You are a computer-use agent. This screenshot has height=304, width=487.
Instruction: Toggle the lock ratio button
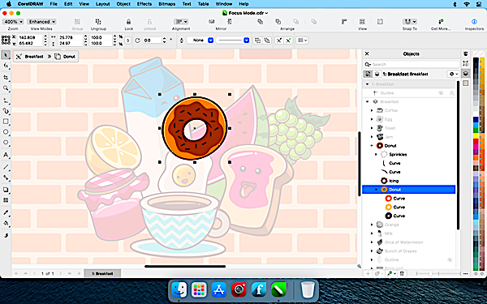(127, 41)
